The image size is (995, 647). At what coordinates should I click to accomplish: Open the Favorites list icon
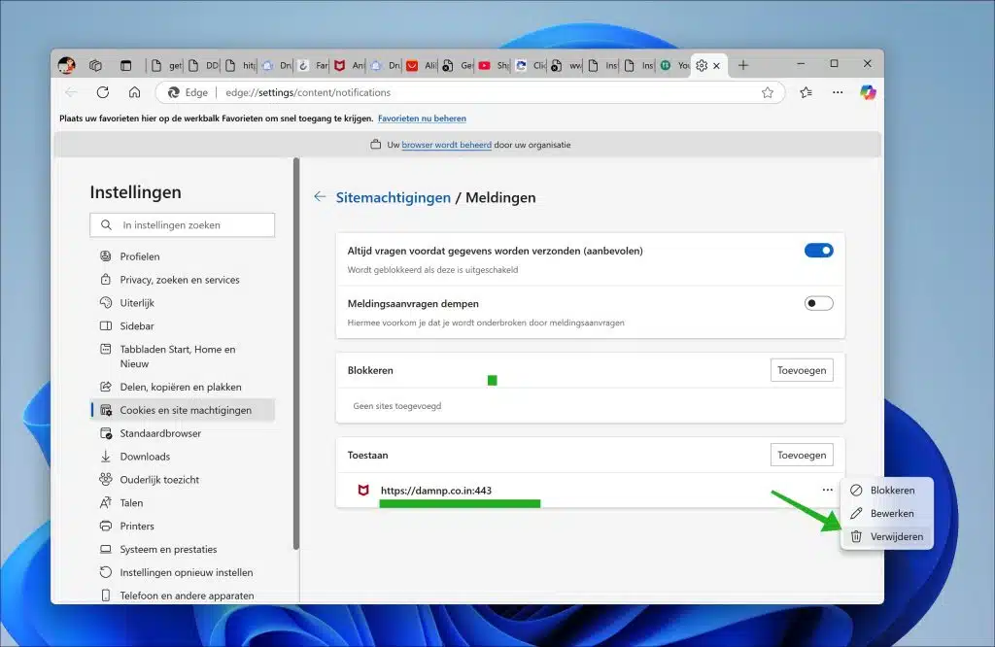(806, 92)
